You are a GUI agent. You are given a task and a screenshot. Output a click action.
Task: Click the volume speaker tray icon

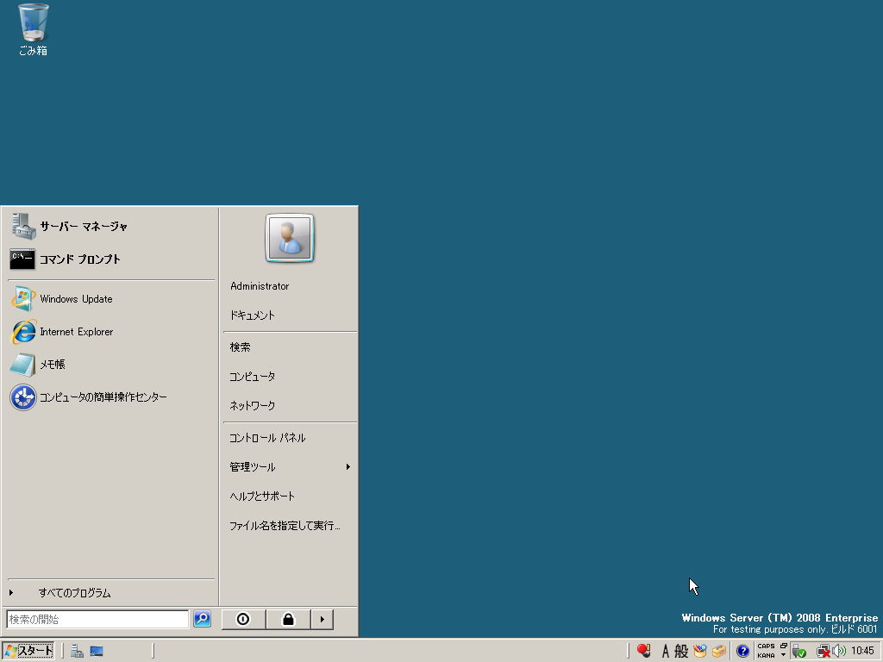(839, 651)
